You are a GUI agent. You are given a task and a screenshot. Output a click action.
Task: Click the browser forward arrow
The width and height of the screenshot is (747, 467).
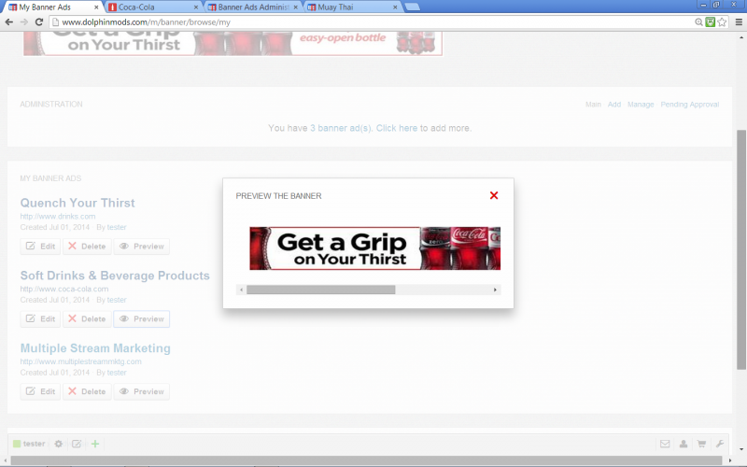coord(24,21)
